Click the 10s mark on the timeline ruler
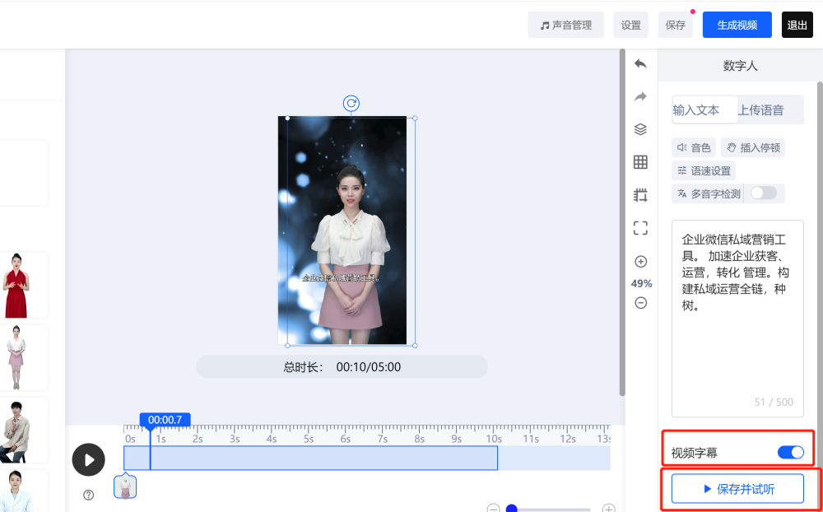 (495, 439)
